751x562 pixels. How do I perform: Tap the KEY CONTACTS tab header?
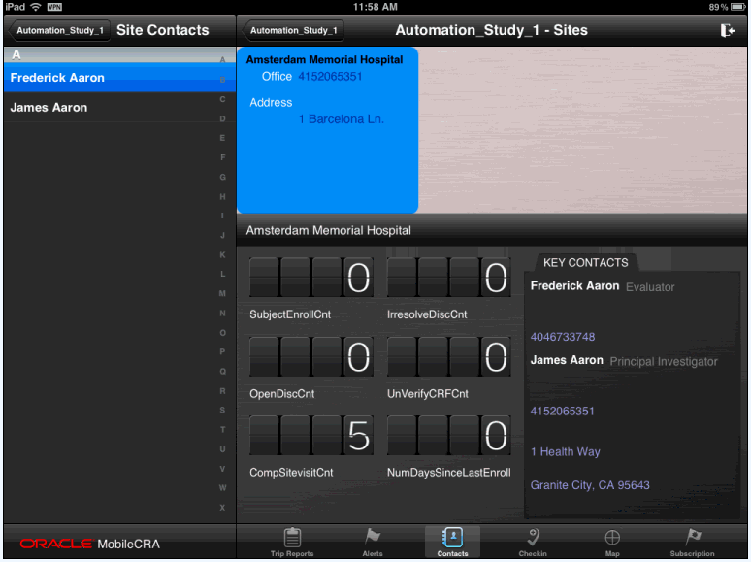pos(585,262)
